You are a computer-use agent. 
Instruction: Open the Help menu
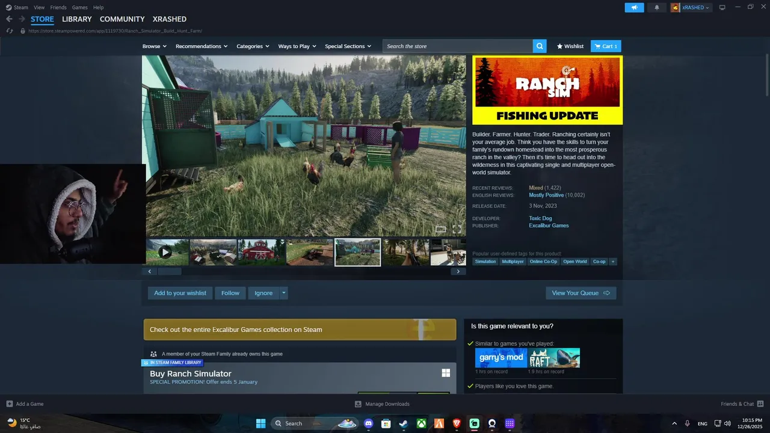tap(98, 7)
